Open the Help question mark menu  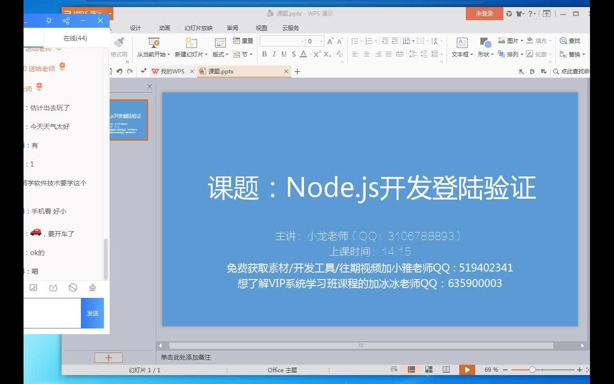(x=532, y=14)
